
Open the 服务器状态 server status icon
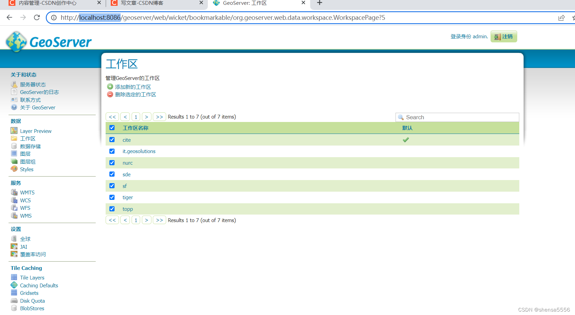click(x=14, y=84)
